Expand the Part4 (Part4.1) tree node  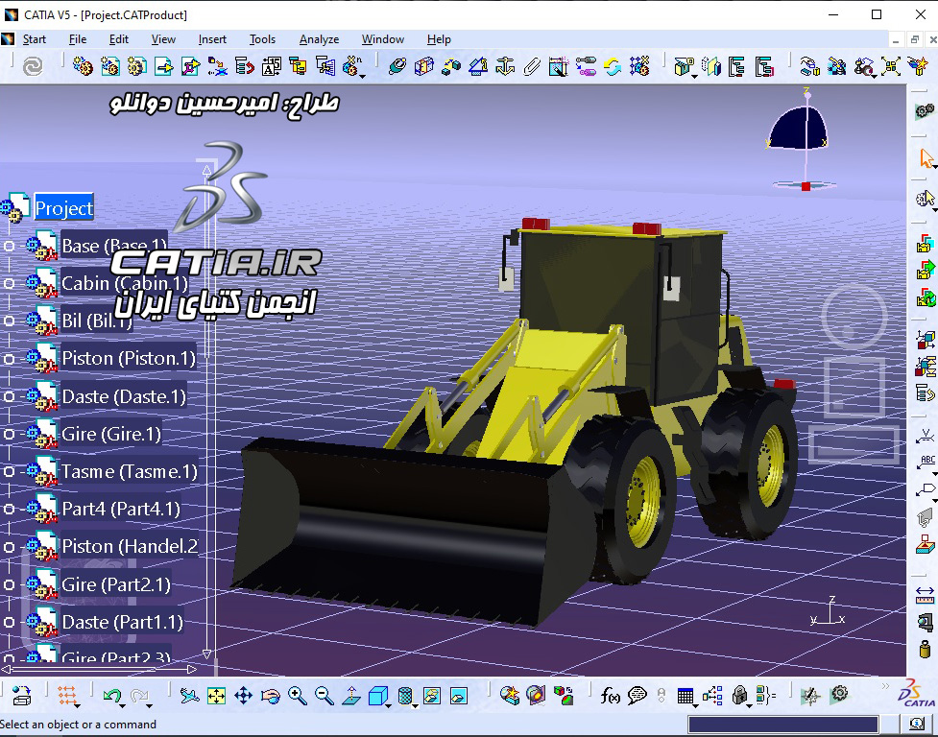(x=9, y=510)
